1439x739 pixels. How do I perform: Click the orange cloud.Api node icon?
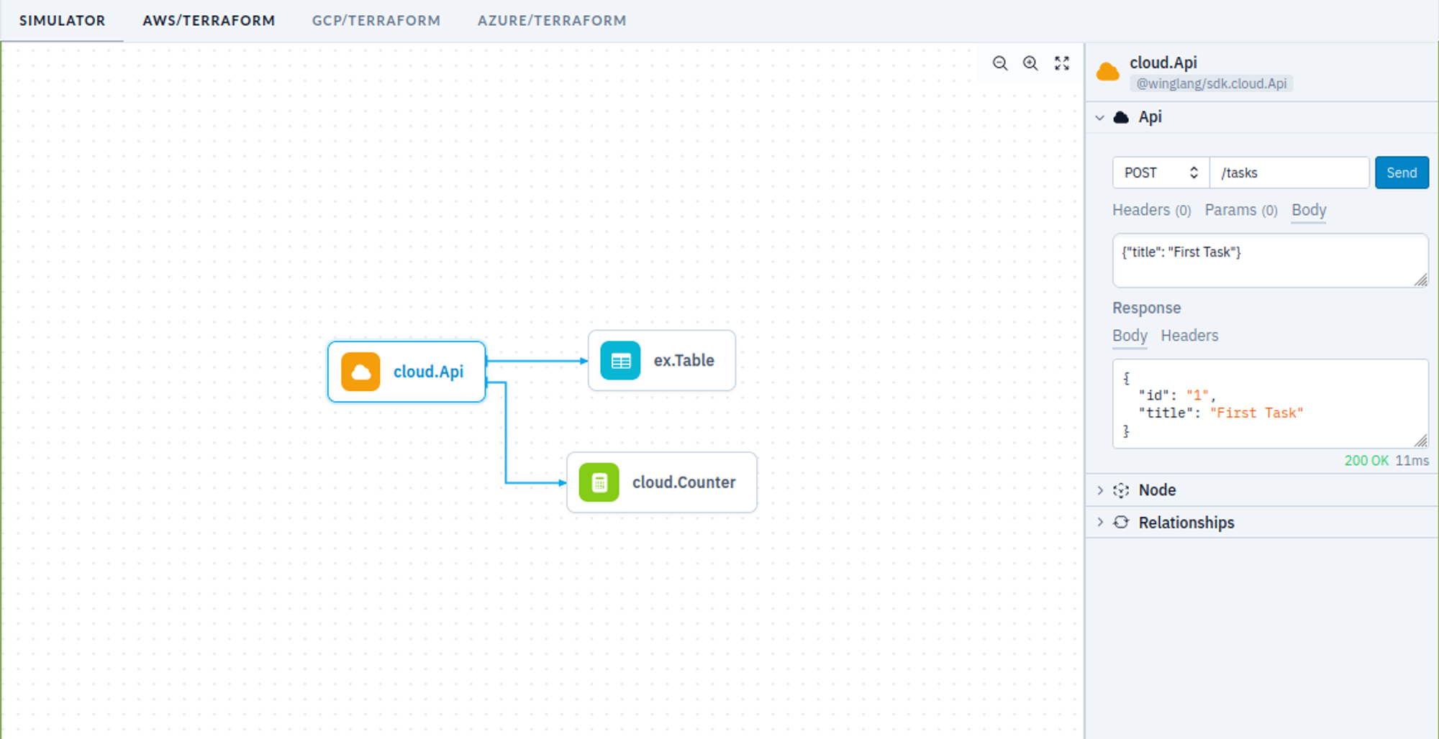(360, 372)
